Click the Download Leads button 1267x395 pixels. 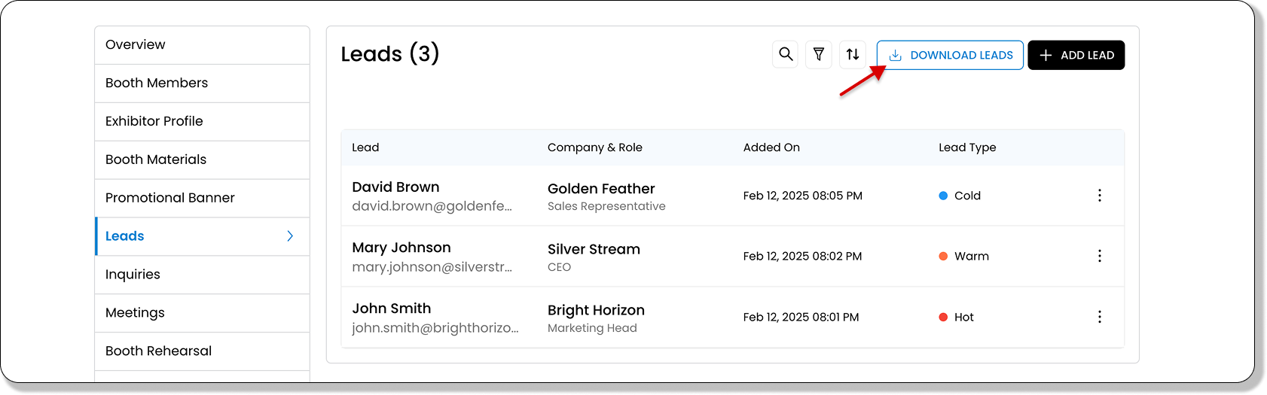950,55
